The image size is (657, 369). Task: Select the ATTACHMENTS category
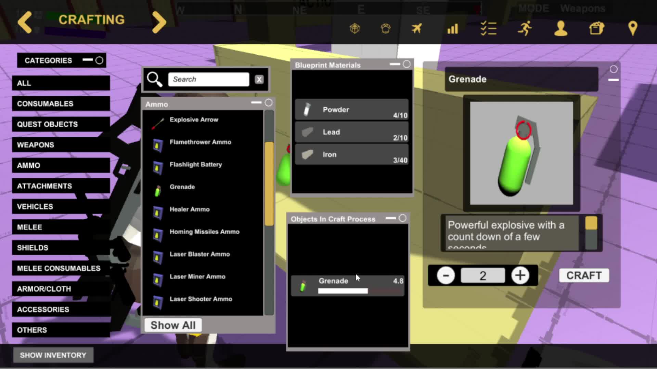[61, 186]
